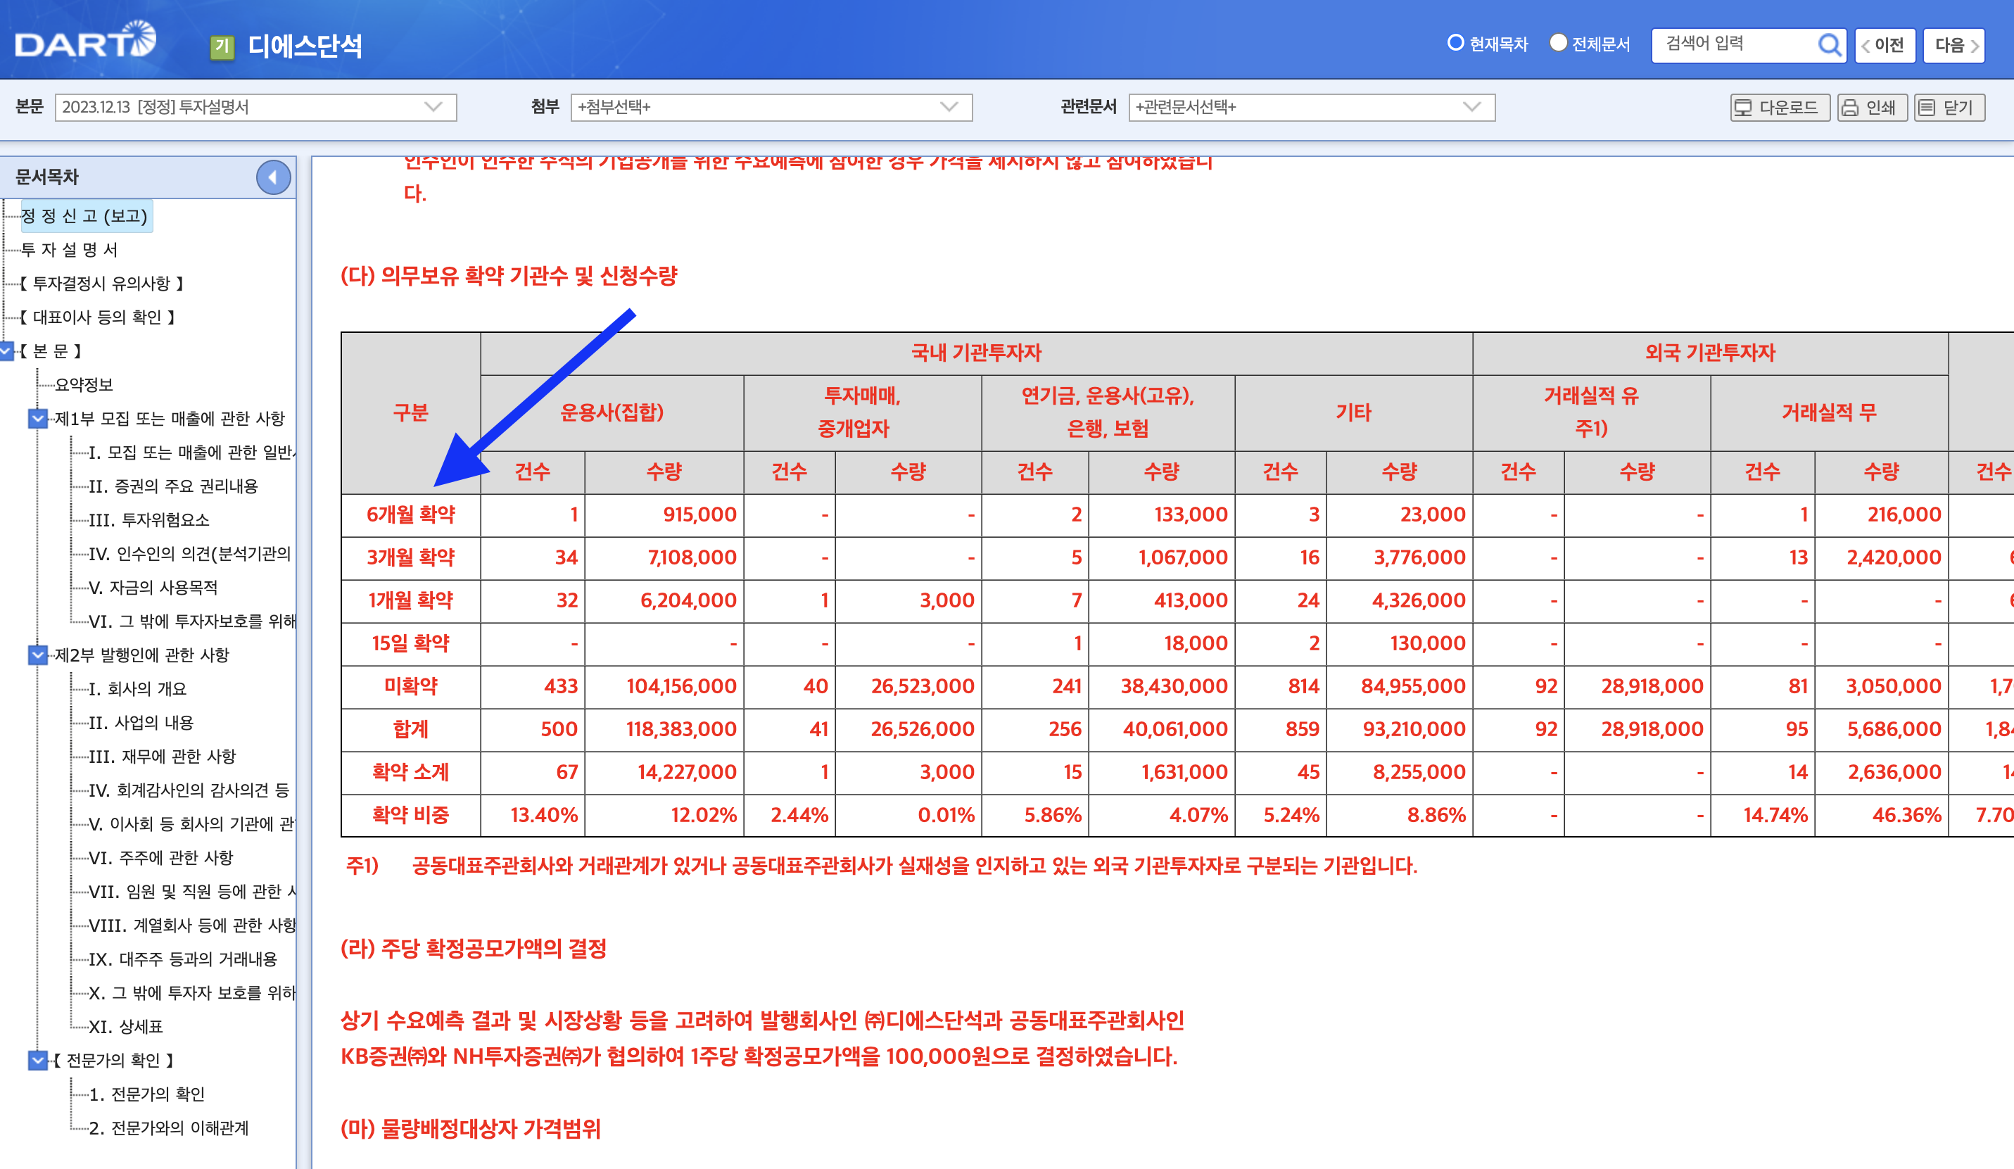Click the search magnifier icon
The image size is (2014, 1169).
1830,45
